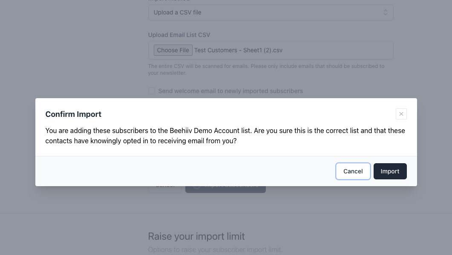Enable the send welcome email checkbox
The height and width of the screenshot is (255, 452).
152,91
